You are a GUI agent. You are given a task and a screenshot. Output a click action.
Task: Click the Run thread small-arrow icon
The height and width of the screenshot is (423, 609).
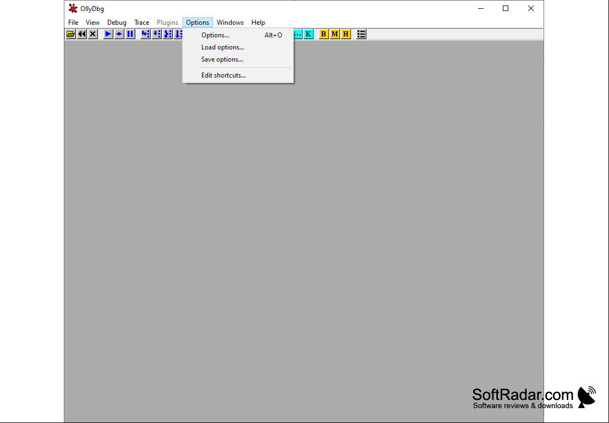[x=119, y=34]
